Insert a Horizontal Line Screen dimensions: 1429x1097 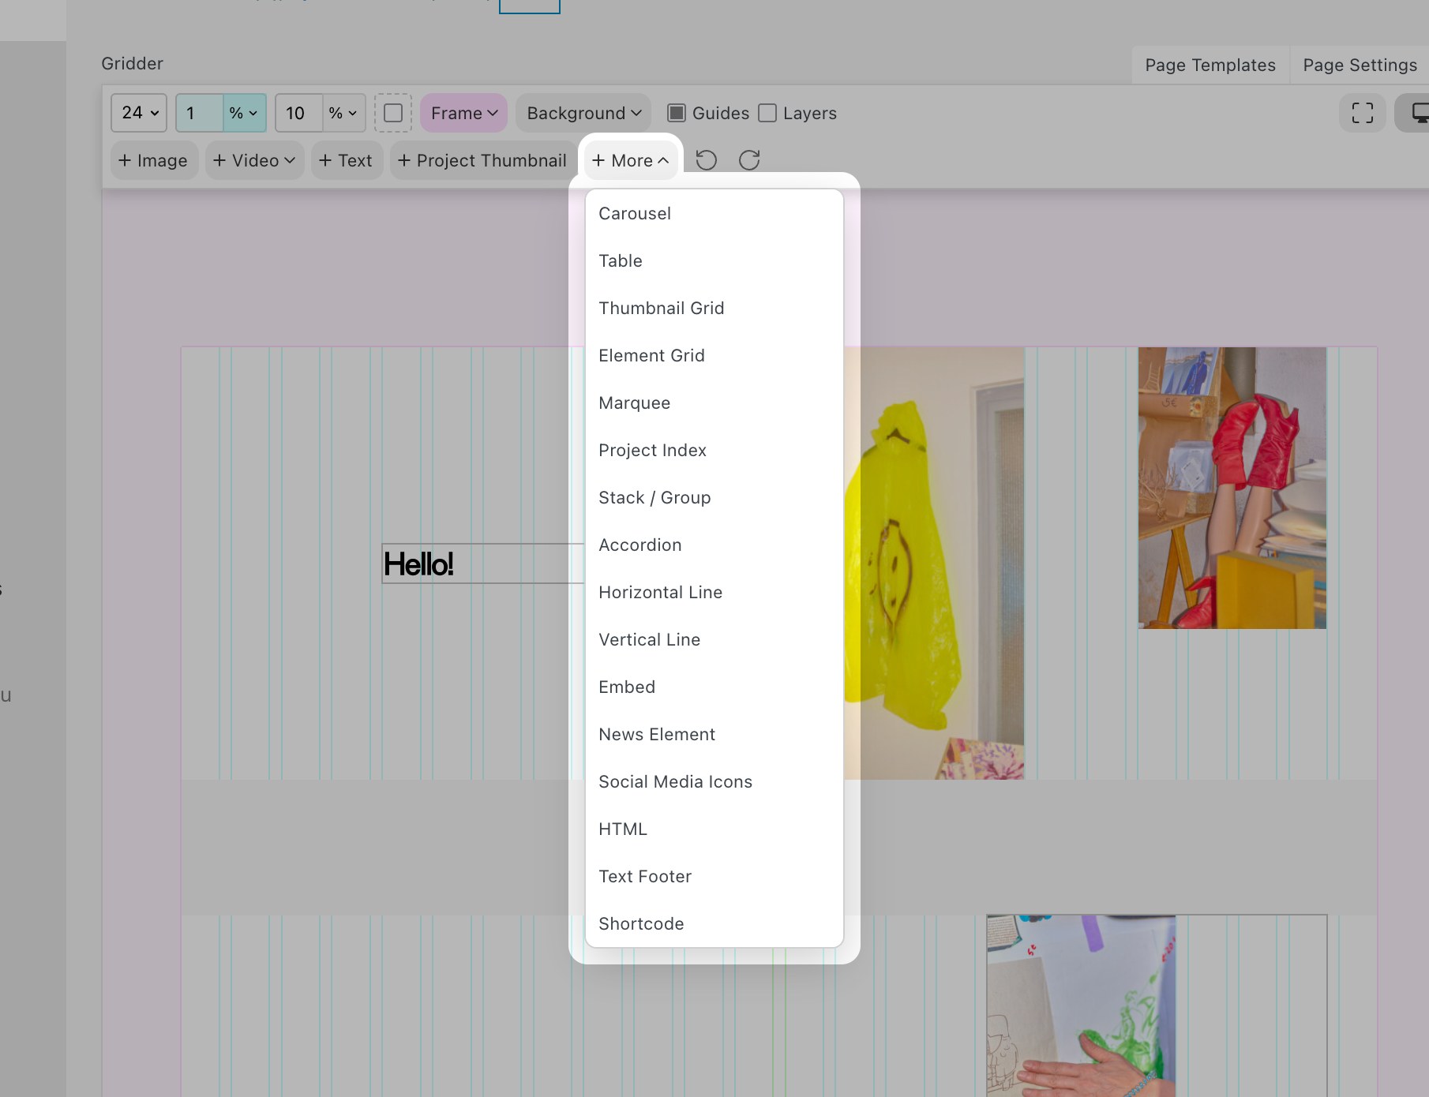point(714,592)
